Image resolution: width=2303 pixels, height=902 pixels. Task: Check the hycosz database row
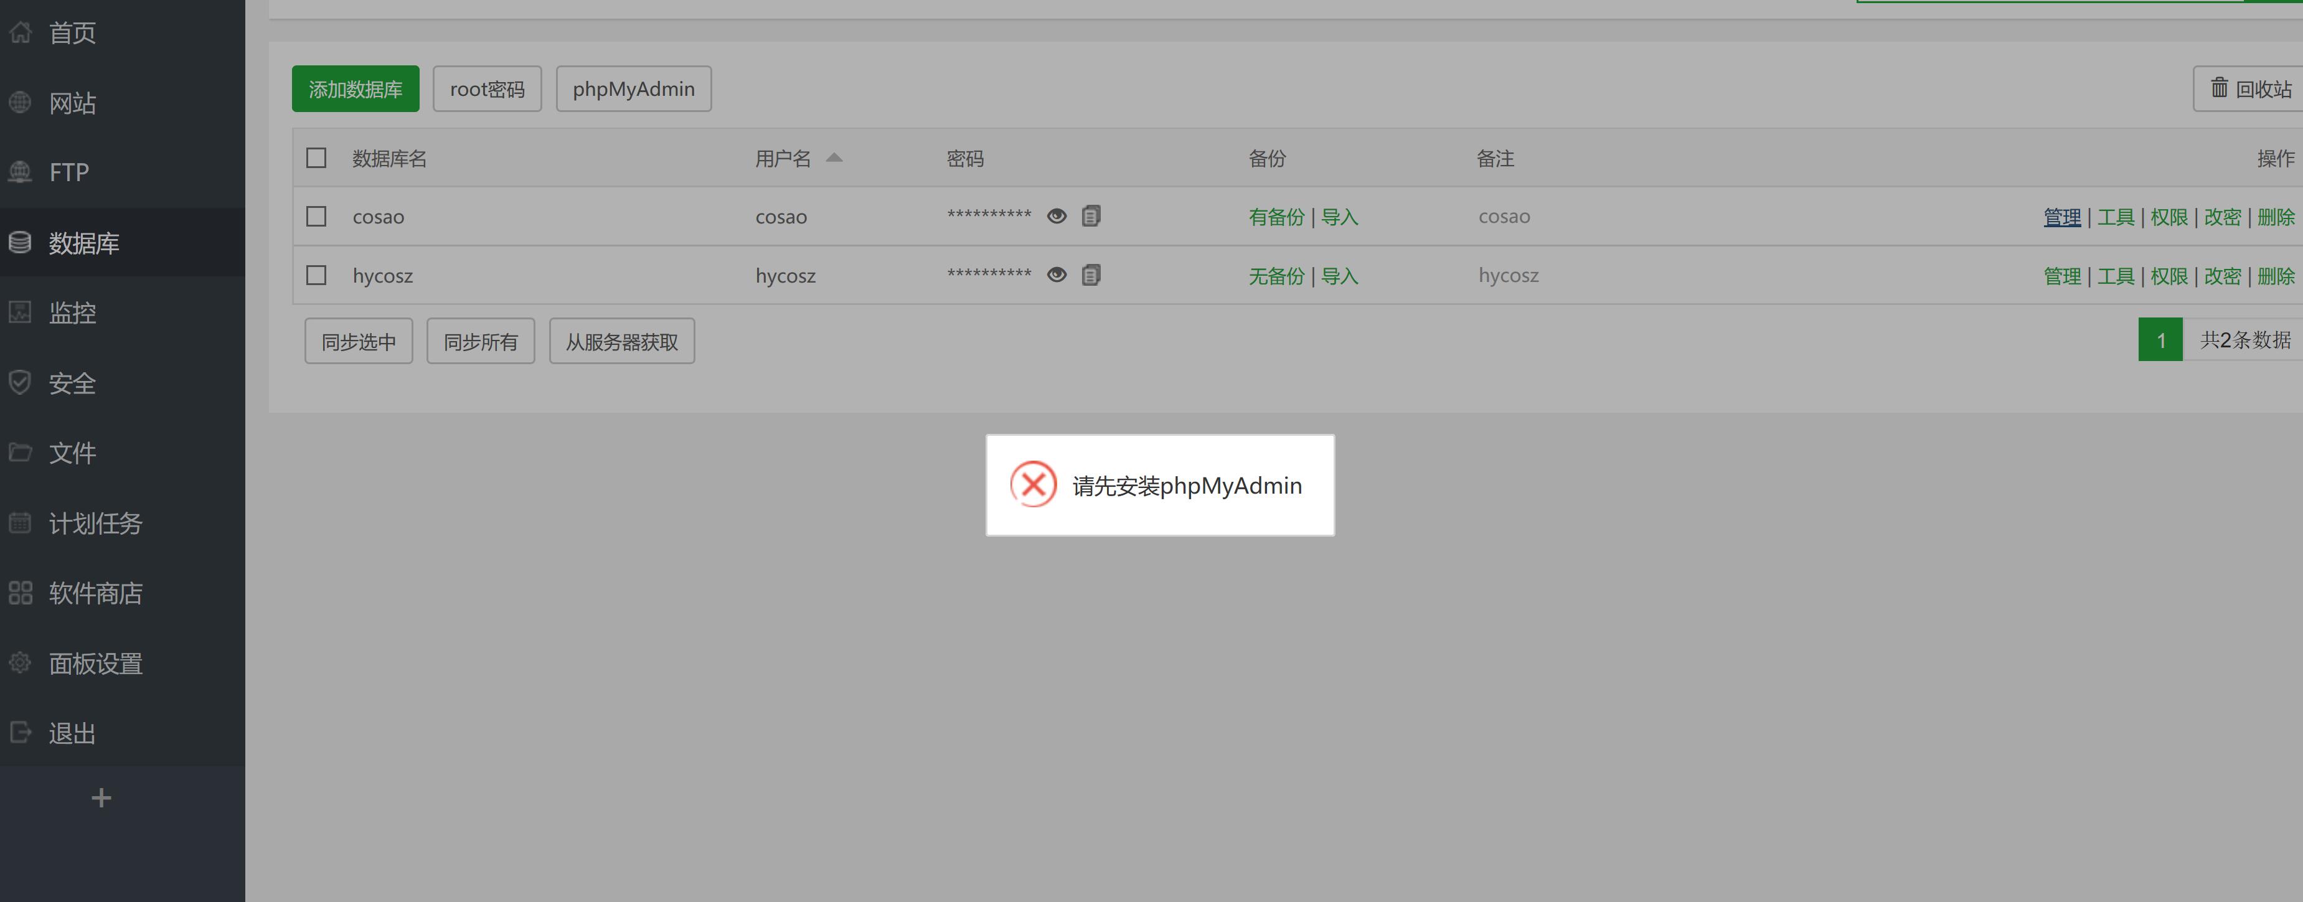[x=316, y=275]
